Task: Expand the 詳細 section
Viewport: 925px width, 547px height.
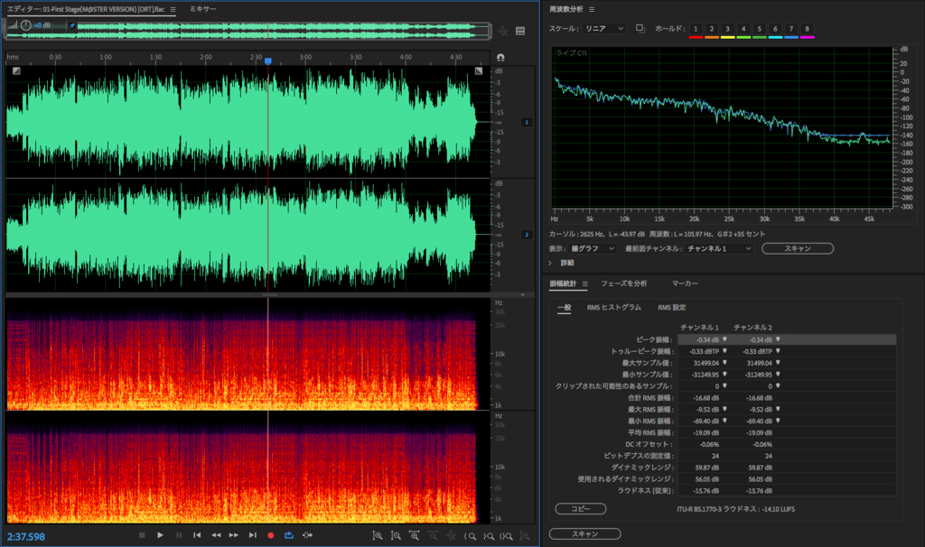Action: (x=550, y=263)
